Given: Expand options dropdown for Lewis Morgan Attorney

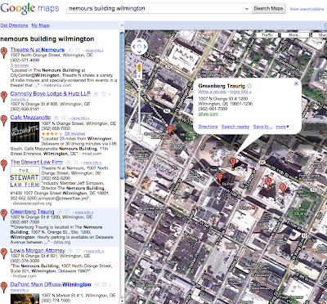Looking at the screenshot, I should point(70,251).
